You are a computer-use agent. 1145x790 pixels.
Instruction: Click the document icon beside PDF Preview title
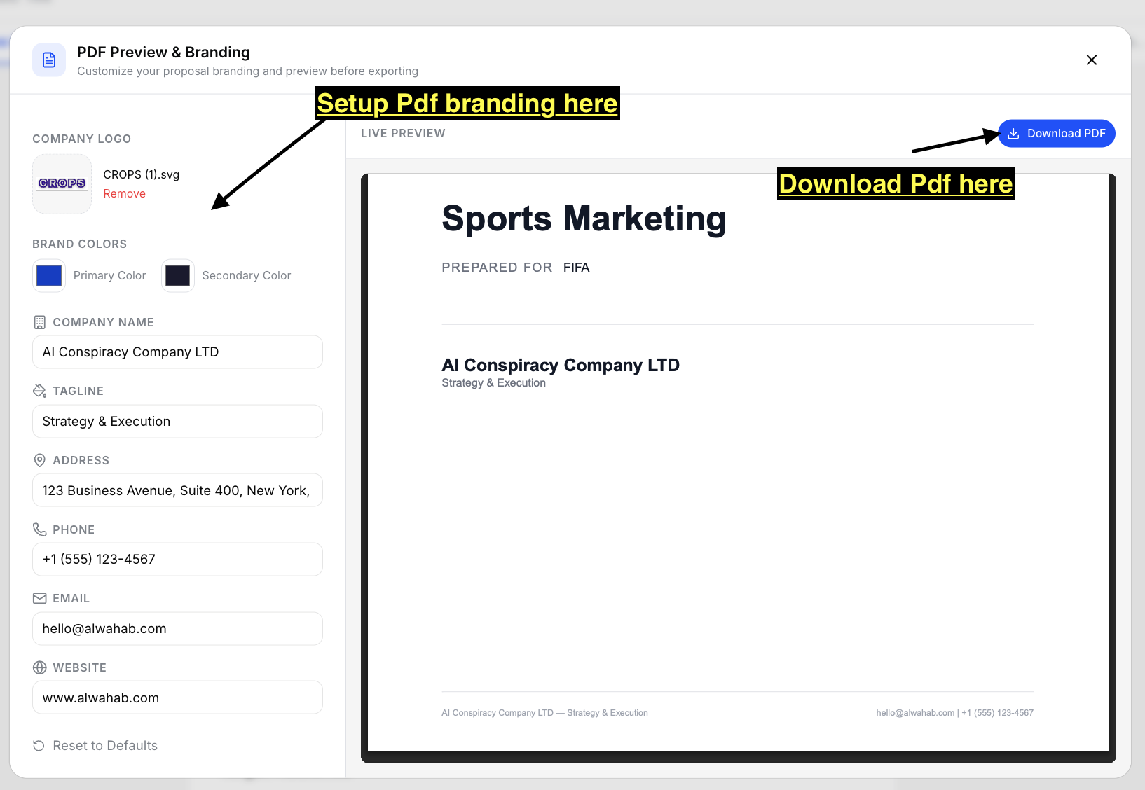(x=49, y=60)
